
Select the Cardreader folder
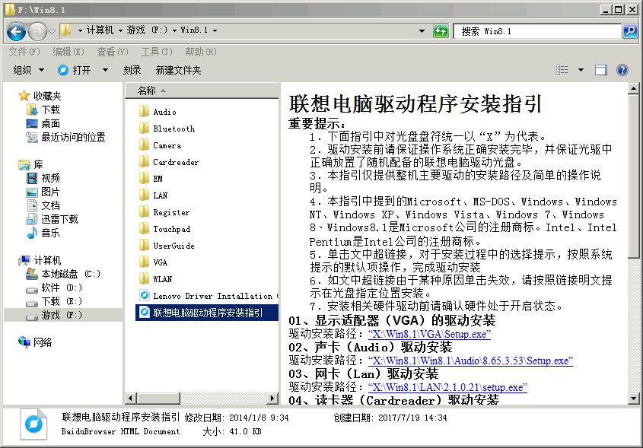click(169, 162)
